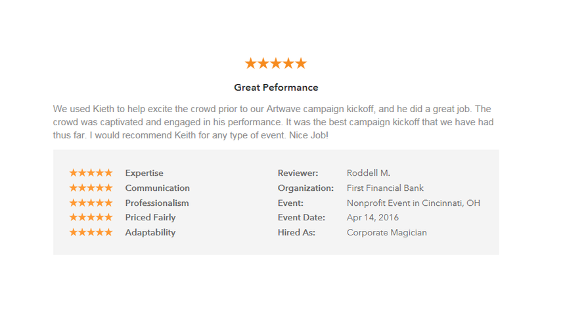This screenshot has width=563, height=320.
Task: Click the Priced Fairly star rating
Action: pyautogui.click(x=91, y=217)
